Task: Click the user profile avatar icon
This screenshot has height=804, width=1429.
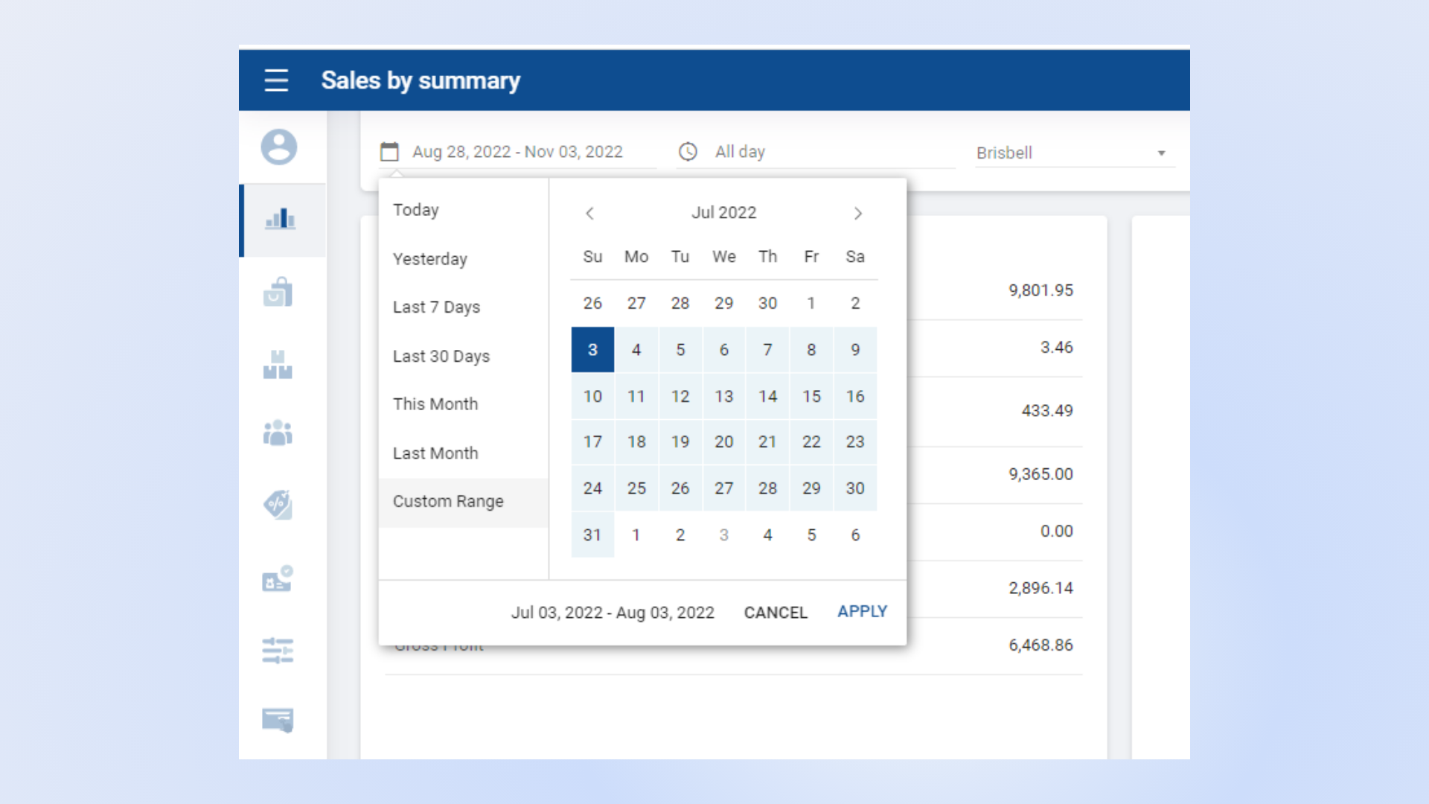Action: tap(278, 147)
